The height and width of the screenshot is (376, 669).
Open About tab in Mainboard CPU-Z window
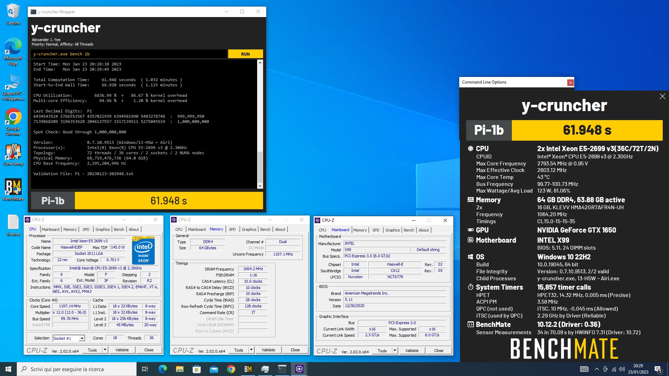tap(424, 230)
